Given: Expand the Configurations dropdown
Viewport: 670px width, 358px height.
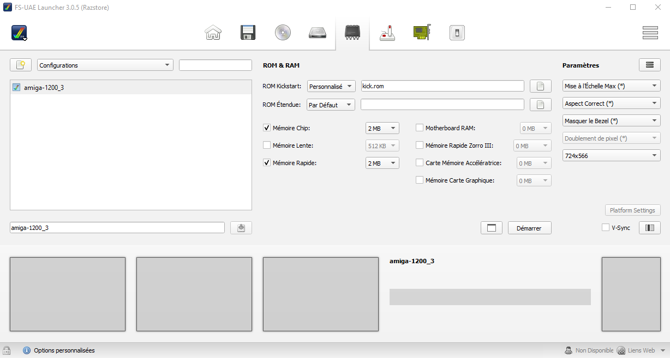Looking at the screenshot, I should [x=105, y=65].
